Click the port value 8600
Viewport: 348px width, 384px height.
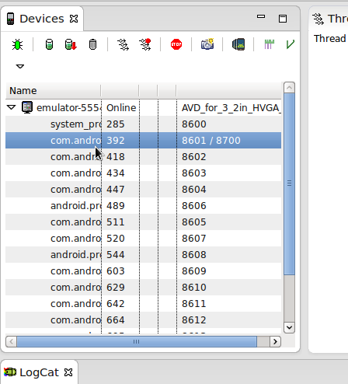(194, 124)
